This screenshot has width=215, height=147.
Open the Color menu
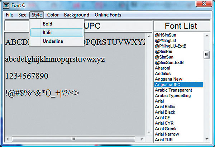[53, 15]
